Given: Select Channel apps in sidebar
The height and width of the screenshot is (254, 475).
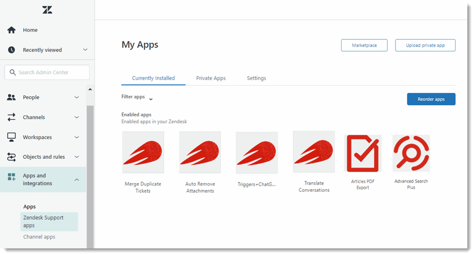Looking at the screenshot, I should 39,237.
